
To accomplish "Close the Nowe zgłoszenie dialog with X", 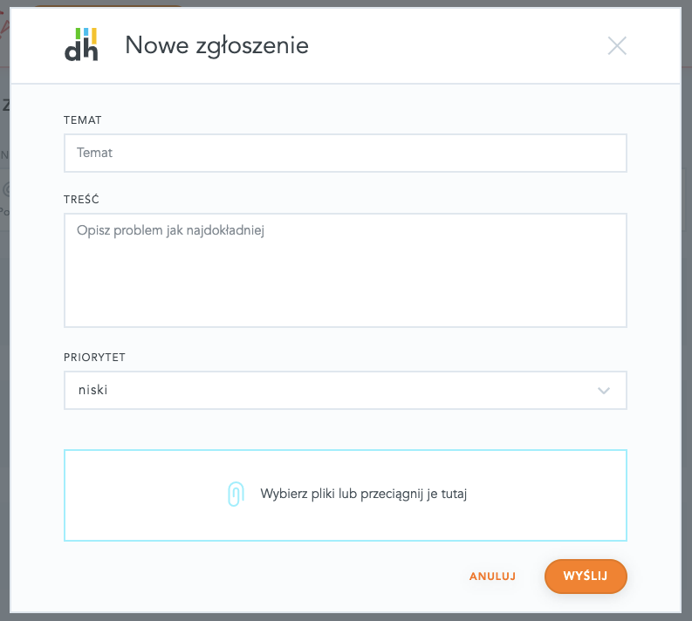I will click(x=617, y=46).
